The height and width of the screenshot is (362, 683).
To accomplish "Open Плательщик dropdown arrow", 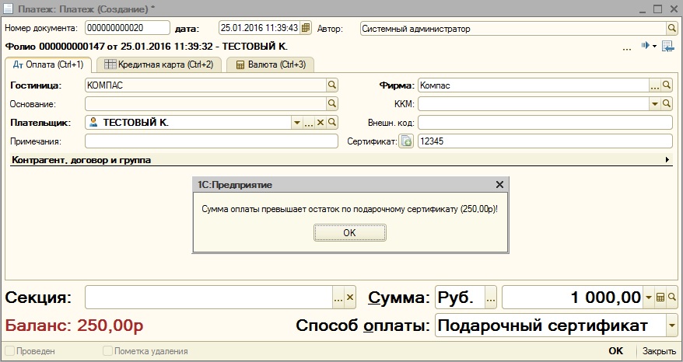I will coord(297,123).
